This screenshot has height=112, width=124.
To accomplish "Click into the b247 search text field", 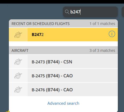I will click(90, 12).
